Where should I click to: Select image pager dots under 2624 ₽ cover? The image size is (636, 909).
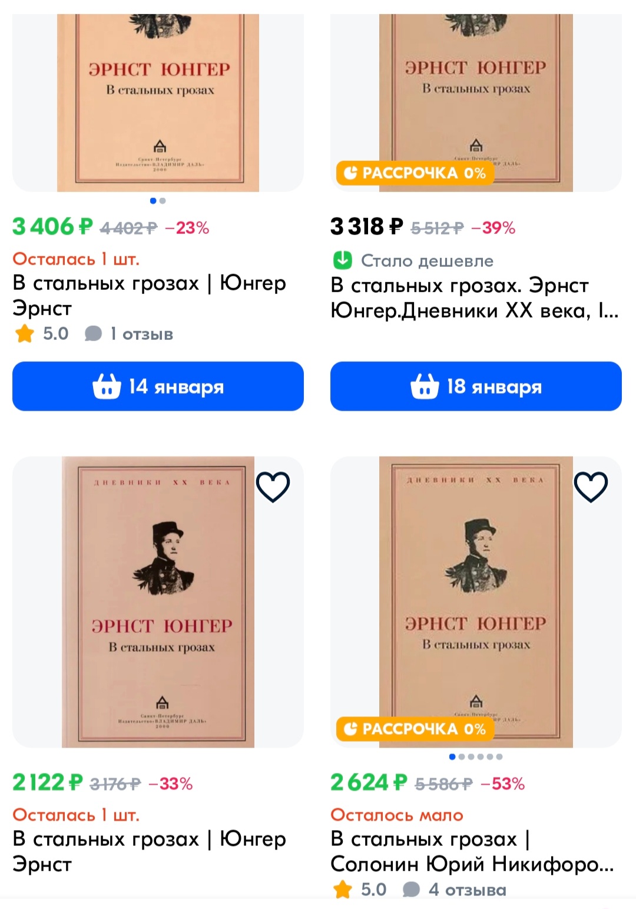tap(476, 757)
